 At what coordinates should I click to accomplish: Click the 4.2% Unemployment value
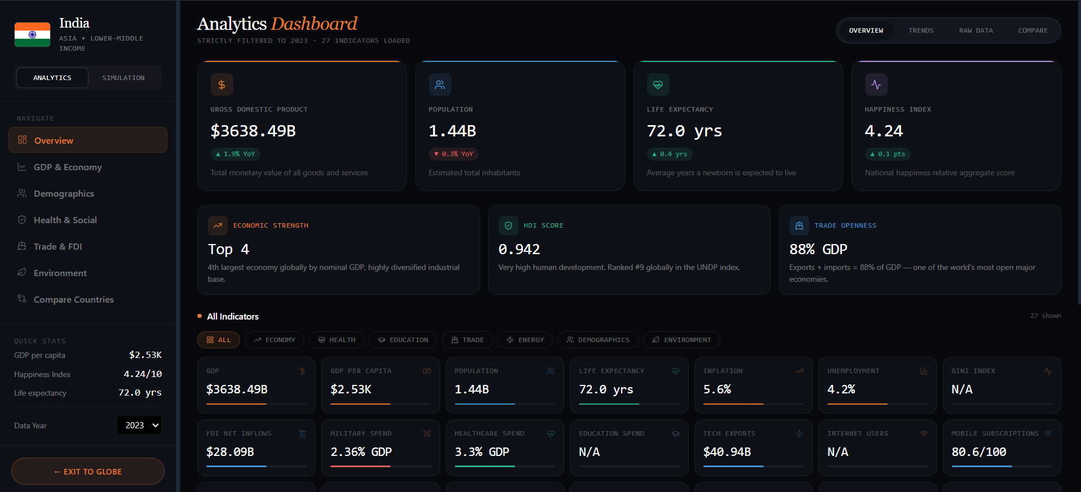pos(841,389)
